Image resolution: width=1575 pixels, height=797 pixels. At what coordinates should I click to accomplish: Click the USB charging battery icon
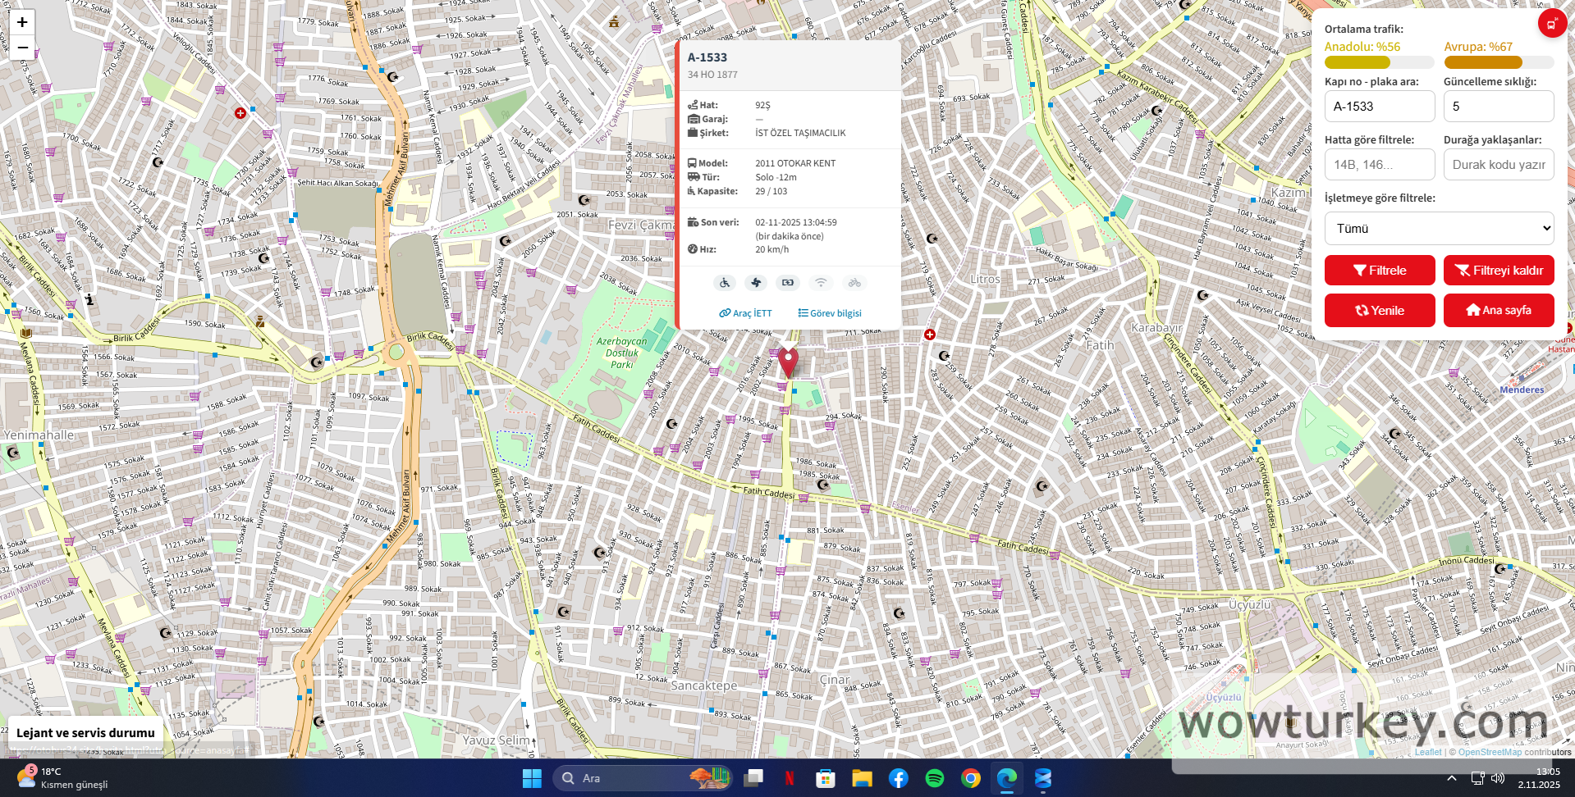coord(788,283)
